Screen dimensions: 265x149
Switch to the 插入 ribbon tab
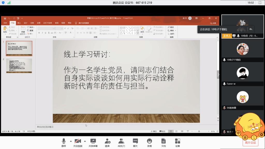(19, 23)
